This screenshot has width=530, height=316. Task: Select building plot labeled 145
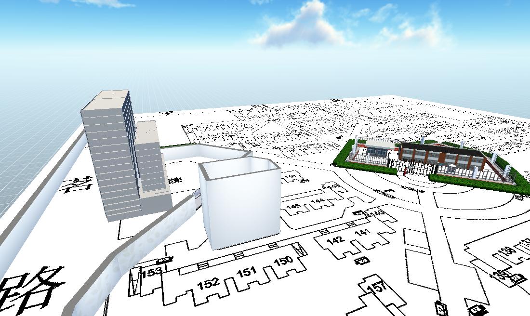click(x=293, y=207)
